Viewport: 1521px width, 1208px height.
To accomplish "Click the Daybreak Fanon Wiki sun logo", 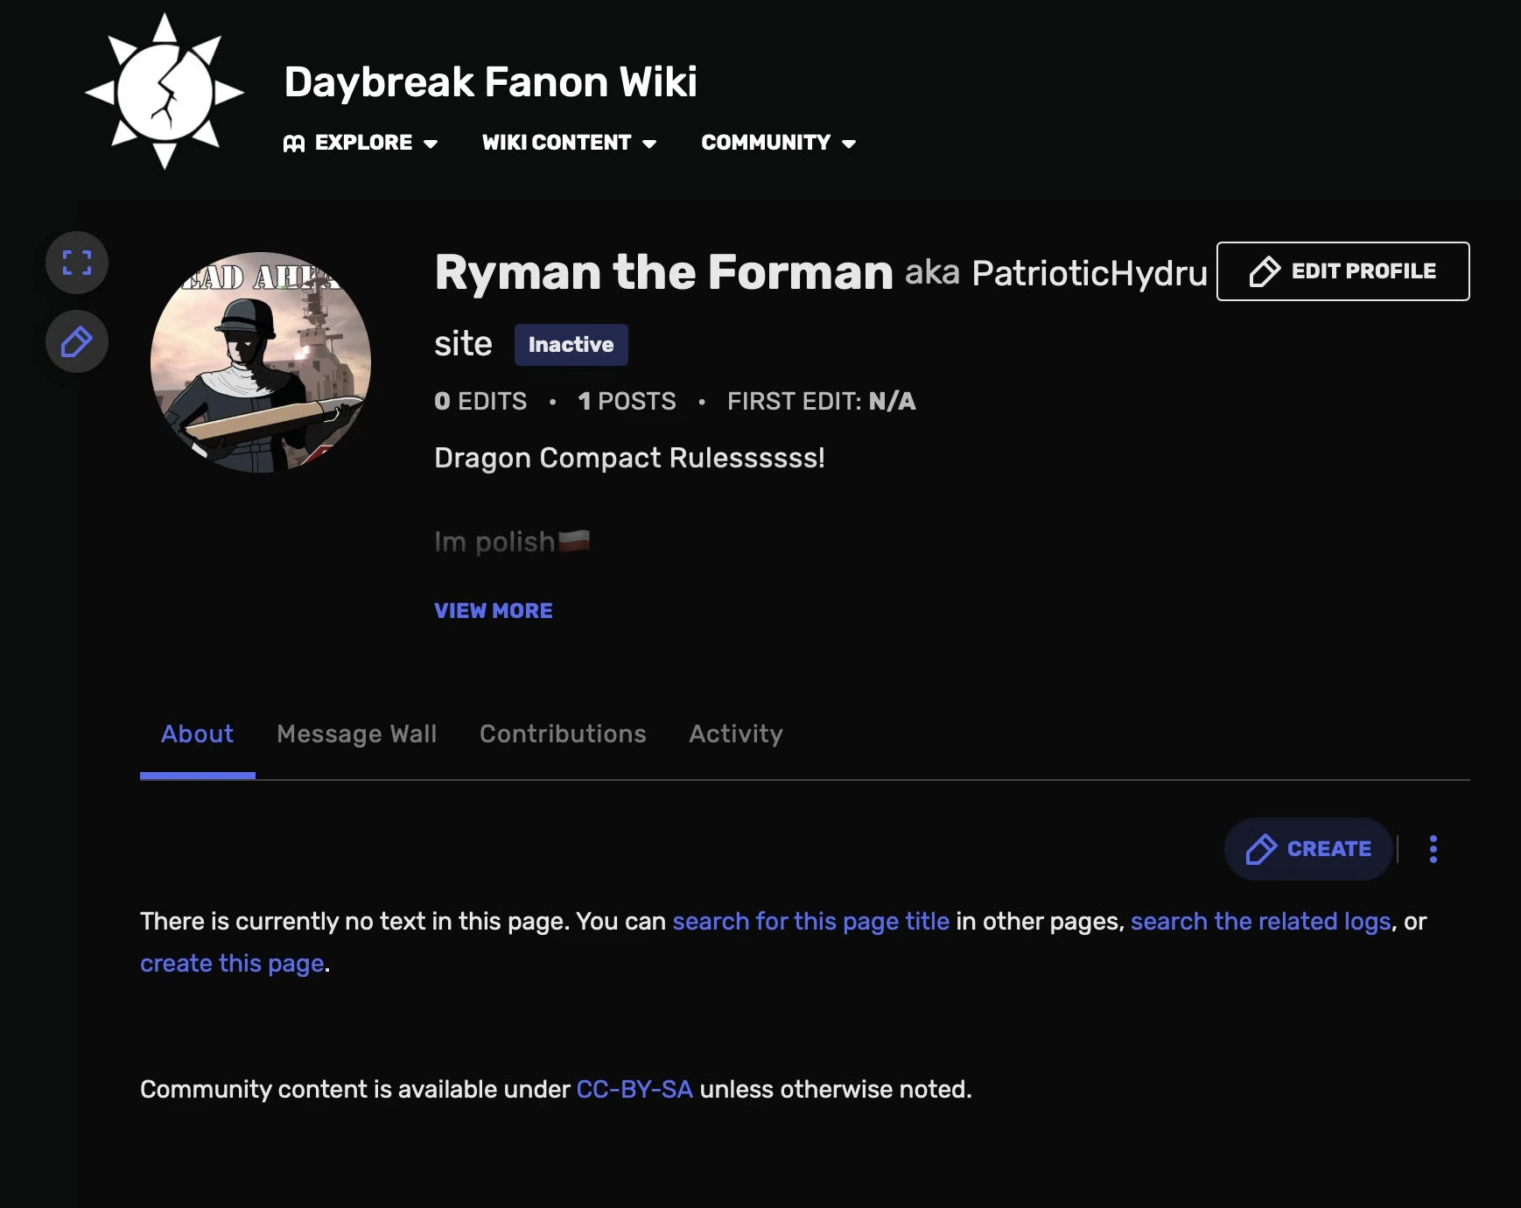I will tap(165, 91).
